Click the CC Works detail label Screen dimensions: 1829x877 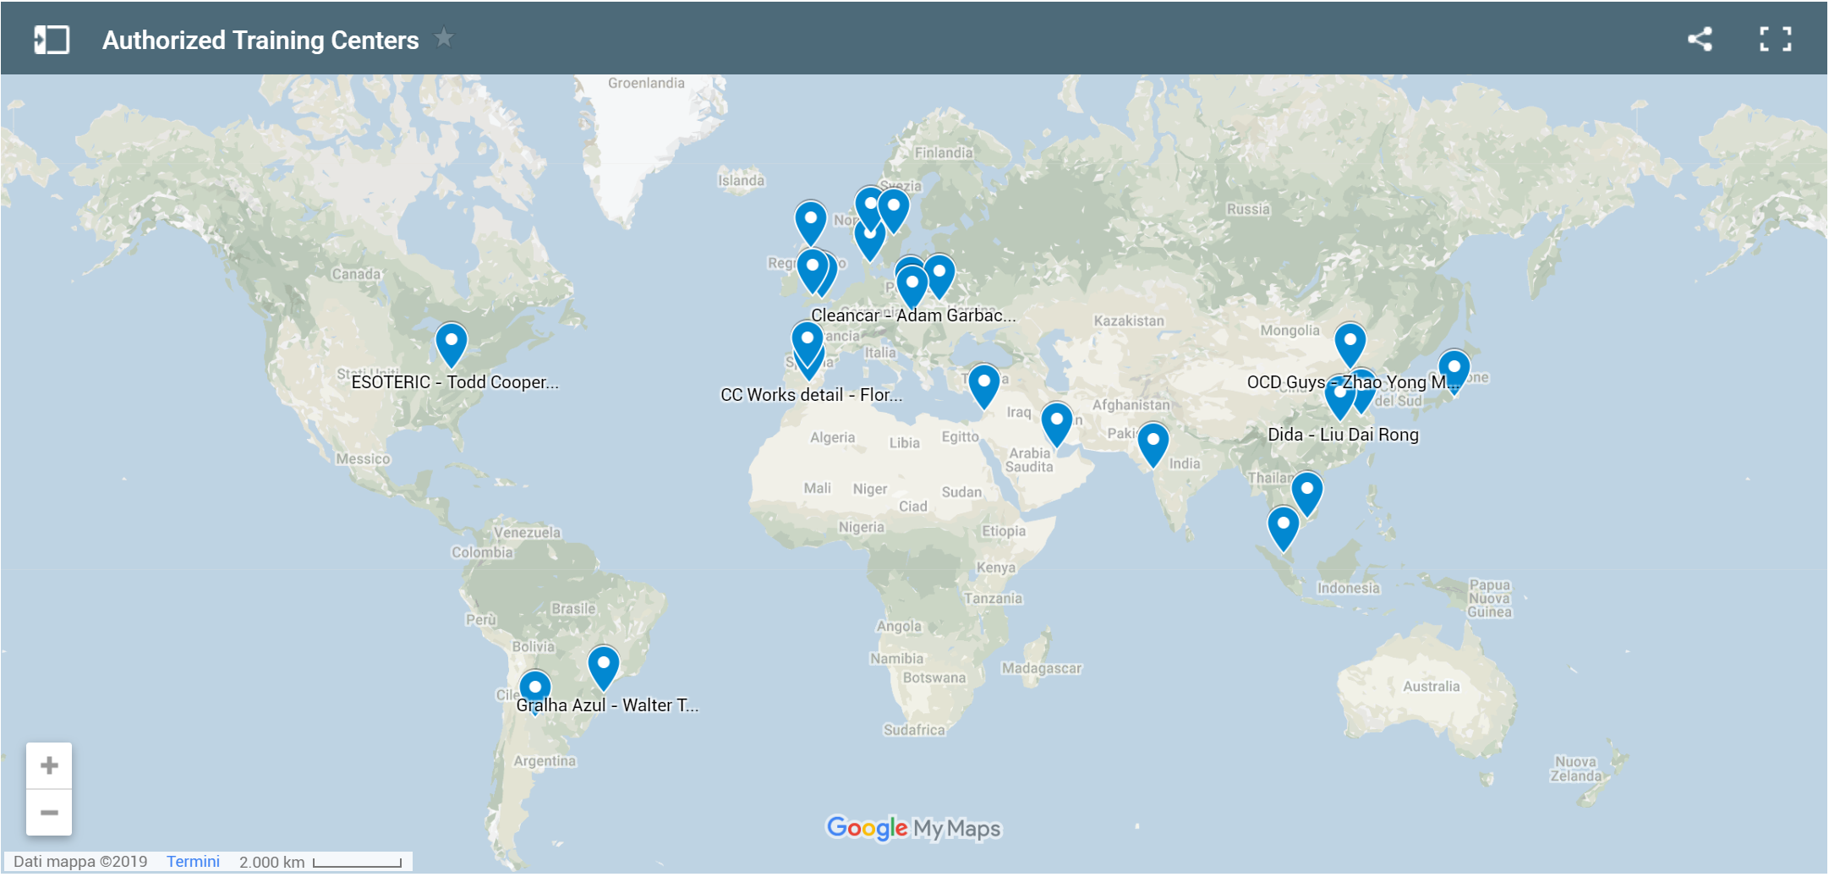click(x=811, y=395)
